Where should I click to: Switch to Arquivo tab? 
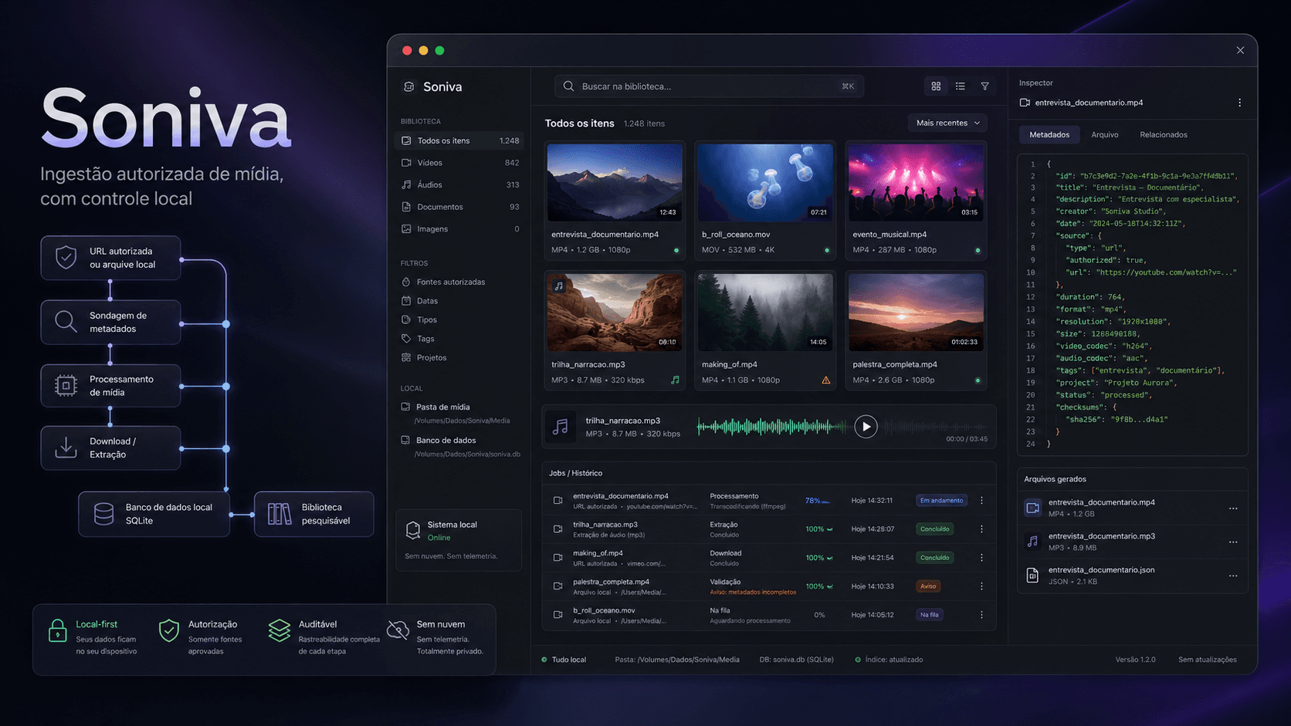point(1105,134)
